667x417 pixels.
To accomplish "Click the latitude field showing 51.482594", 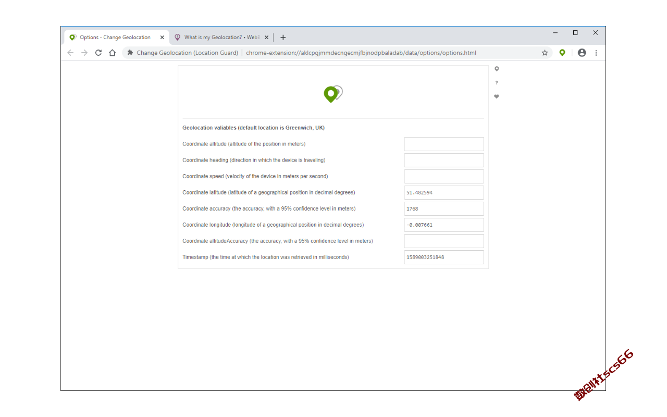I will tap(444, 192).
